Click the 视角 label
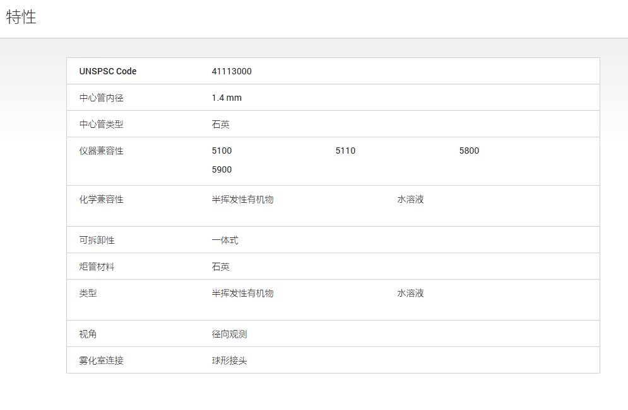Viewport: 628px width, 410px height. (x=88, y=334)
